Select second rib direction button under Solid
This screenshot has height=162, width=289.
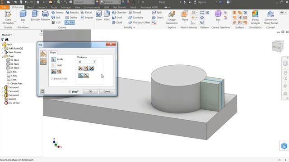[x=59, y=71]
